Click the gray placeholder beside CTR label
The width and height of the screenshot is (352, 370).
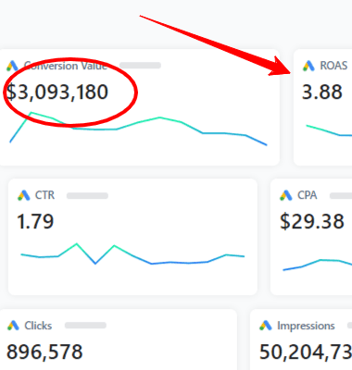point(87,196)
